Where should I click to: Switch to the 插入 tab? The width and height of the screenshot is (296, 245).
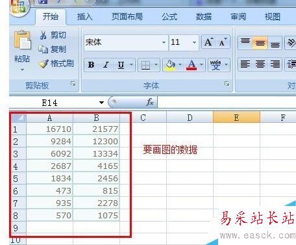point(85,17)
